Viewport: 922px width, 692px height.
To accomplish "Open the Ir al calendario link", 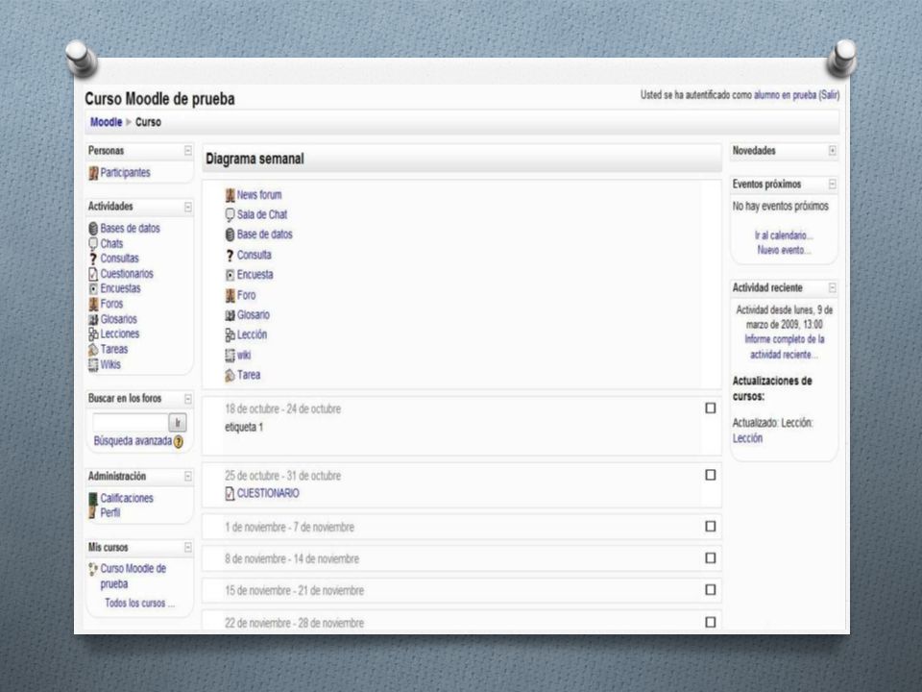I will pyautogui.click(x=784, y=235).
